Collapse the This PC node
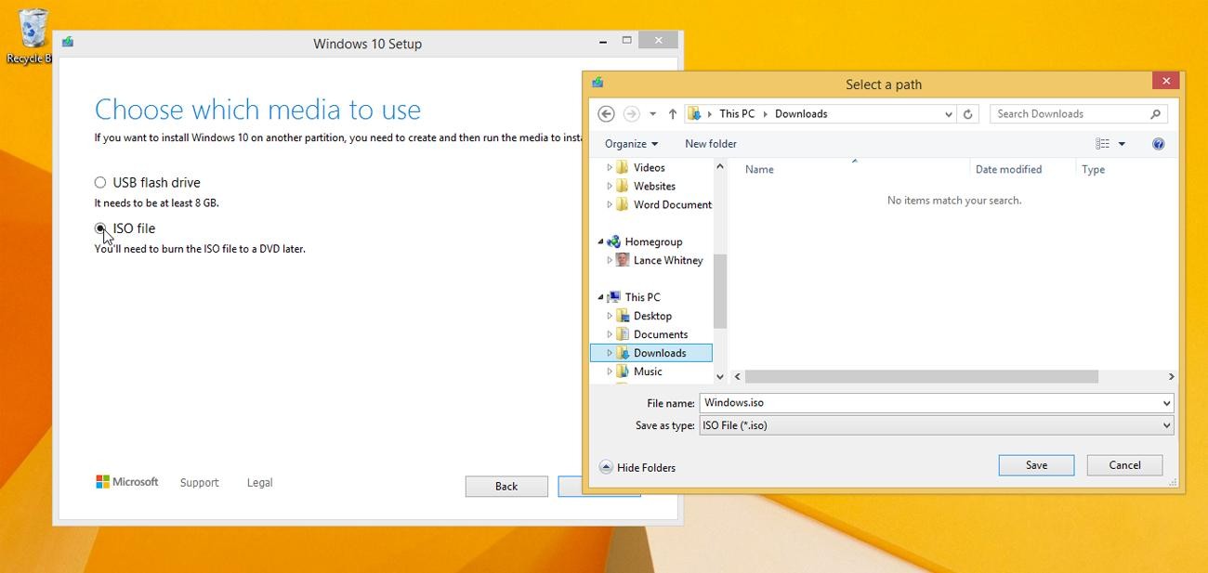Screen dimensions: 1208x573 [600, 298]
